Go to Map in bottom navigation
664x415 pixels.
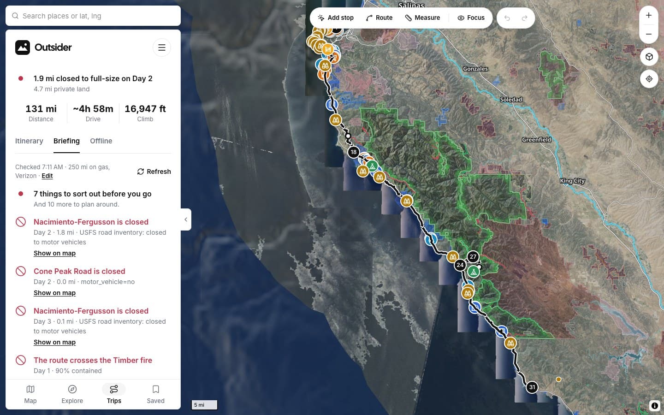click(30, 394)
